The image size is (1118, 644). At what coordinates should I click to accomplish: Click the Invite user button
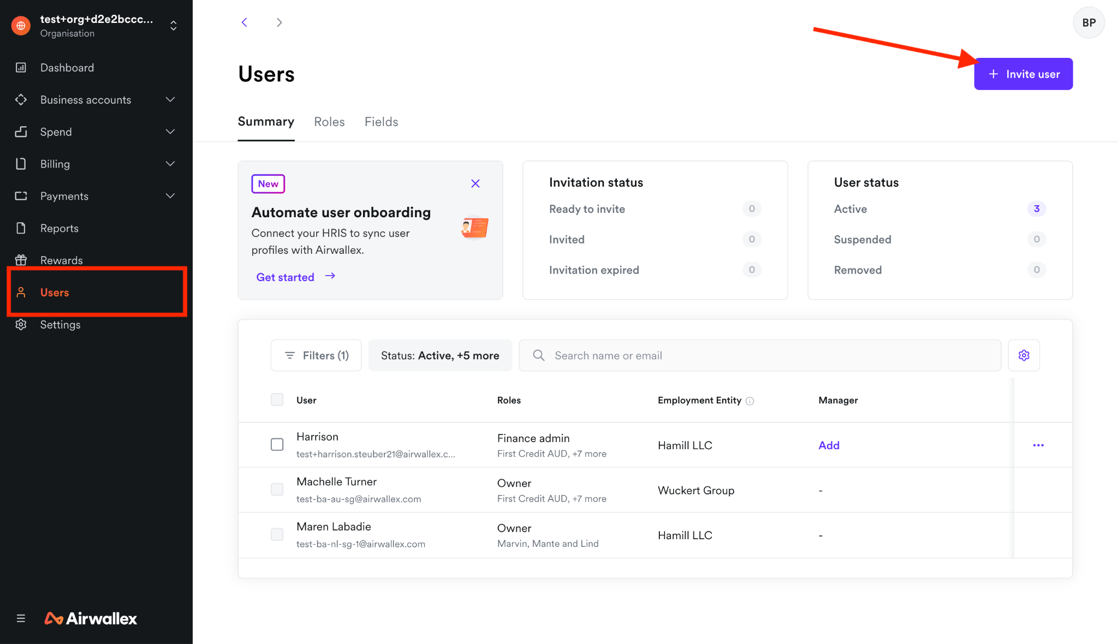pyautogui.click(x=1024, y=74)
